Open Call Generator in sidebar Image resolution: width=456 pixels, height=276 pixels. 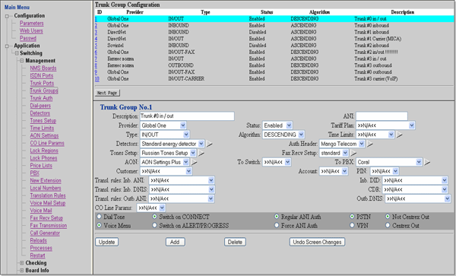(x=45, y=233)
